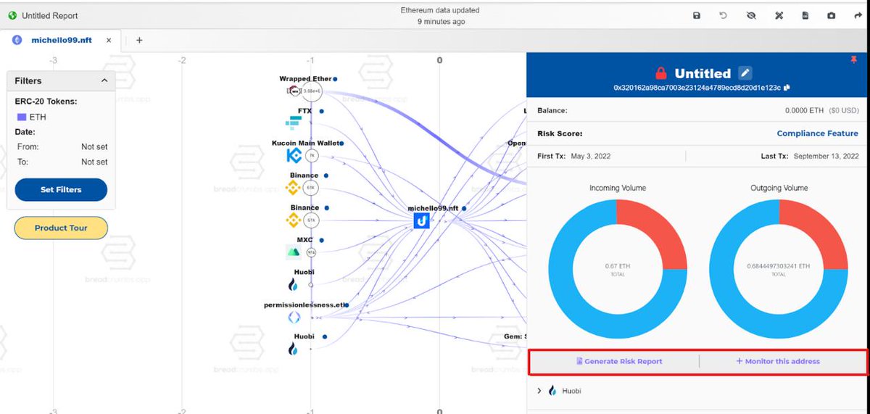Add a new tab with plus button
This screenshot has width=870, height=414.
[x=139, y=41]
